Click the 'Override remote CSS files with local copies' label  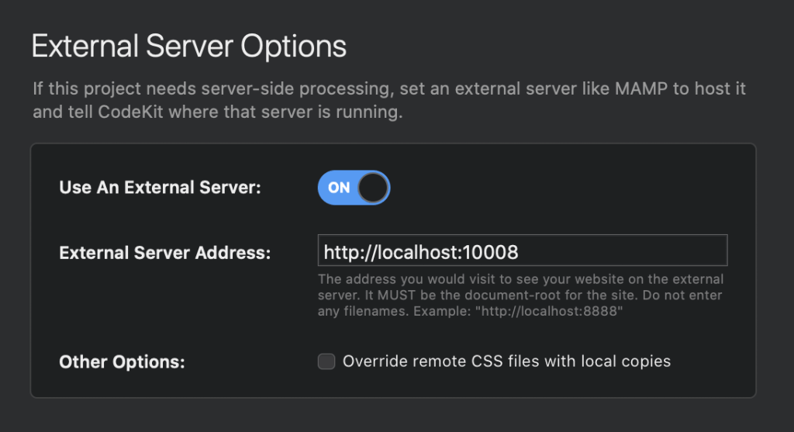(x=506, y=361)
